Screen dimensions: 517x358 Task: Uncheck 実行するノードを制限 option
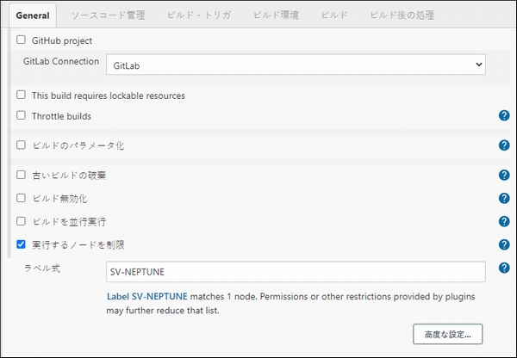(x=21, y=244)
